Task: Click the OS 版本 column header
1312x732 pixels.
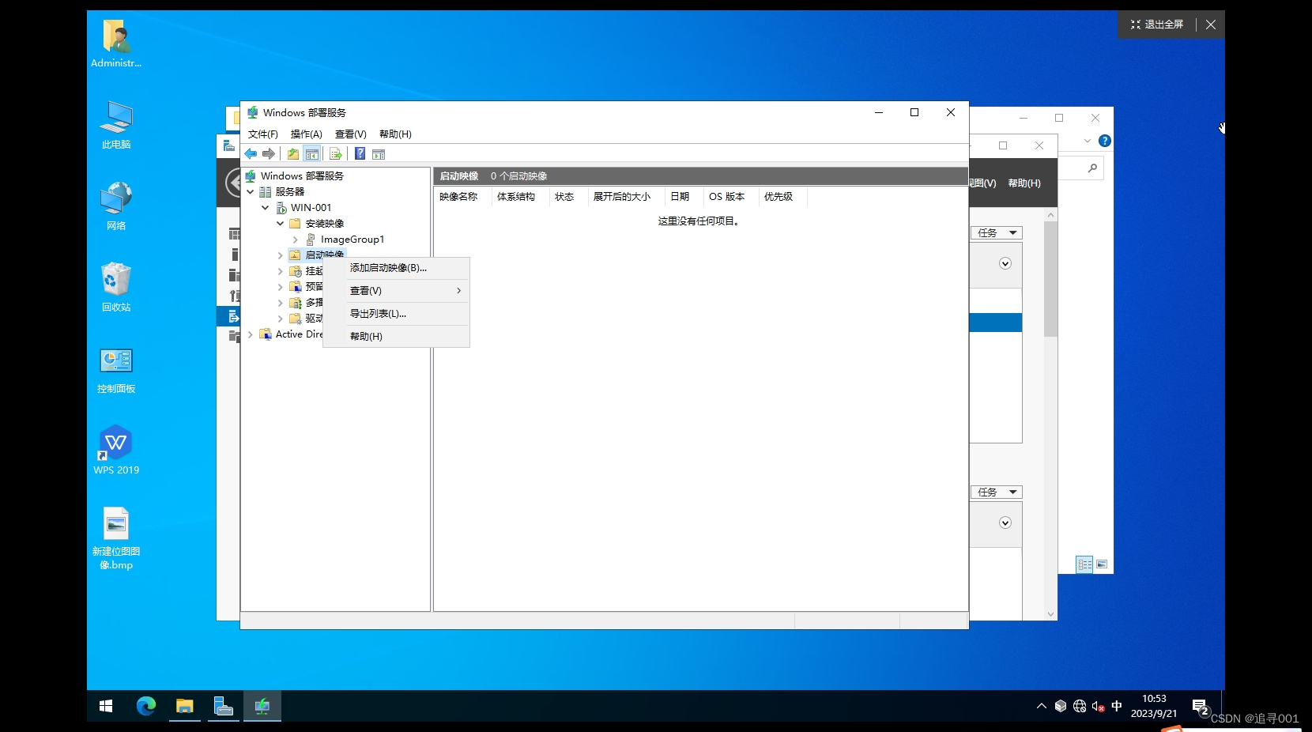Action: 730,197
